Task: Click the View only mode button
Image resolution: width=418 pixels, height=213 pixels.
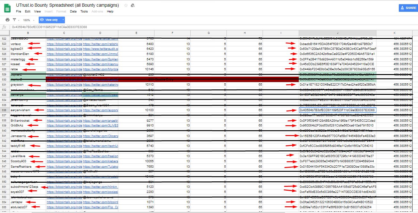Action: point(49,20)
